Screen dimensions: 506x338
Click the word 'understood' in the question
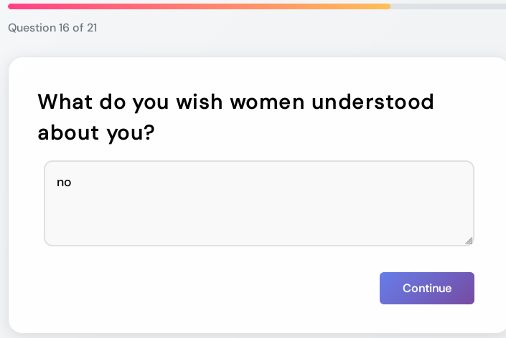pyautogui.click(x=373, y=102)
